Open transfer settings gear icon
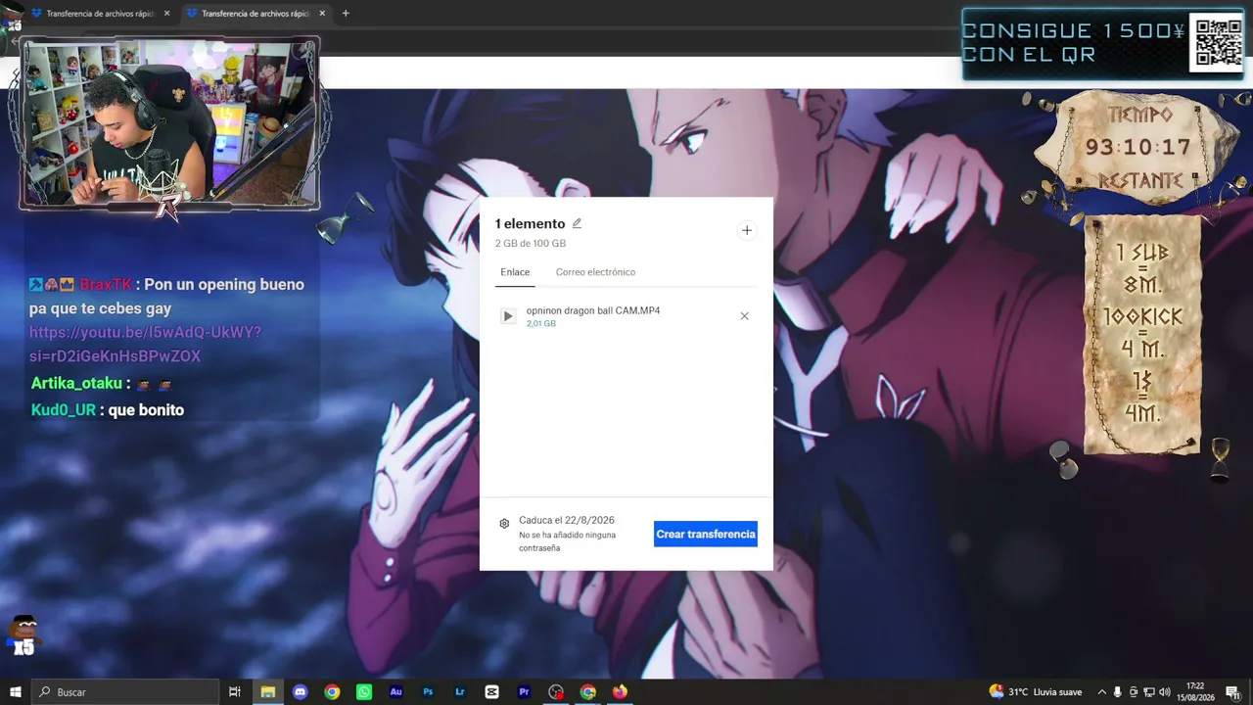This screenshot has height=705, width=1253. pyautogui.click(x=504, y=524)
